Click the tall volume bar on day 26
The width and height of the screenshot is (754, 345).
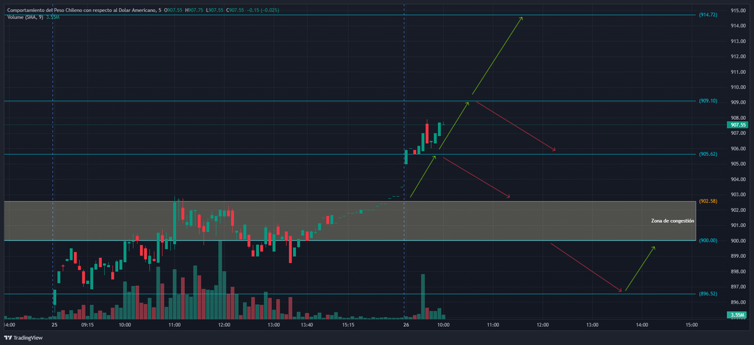coord(423,297)
